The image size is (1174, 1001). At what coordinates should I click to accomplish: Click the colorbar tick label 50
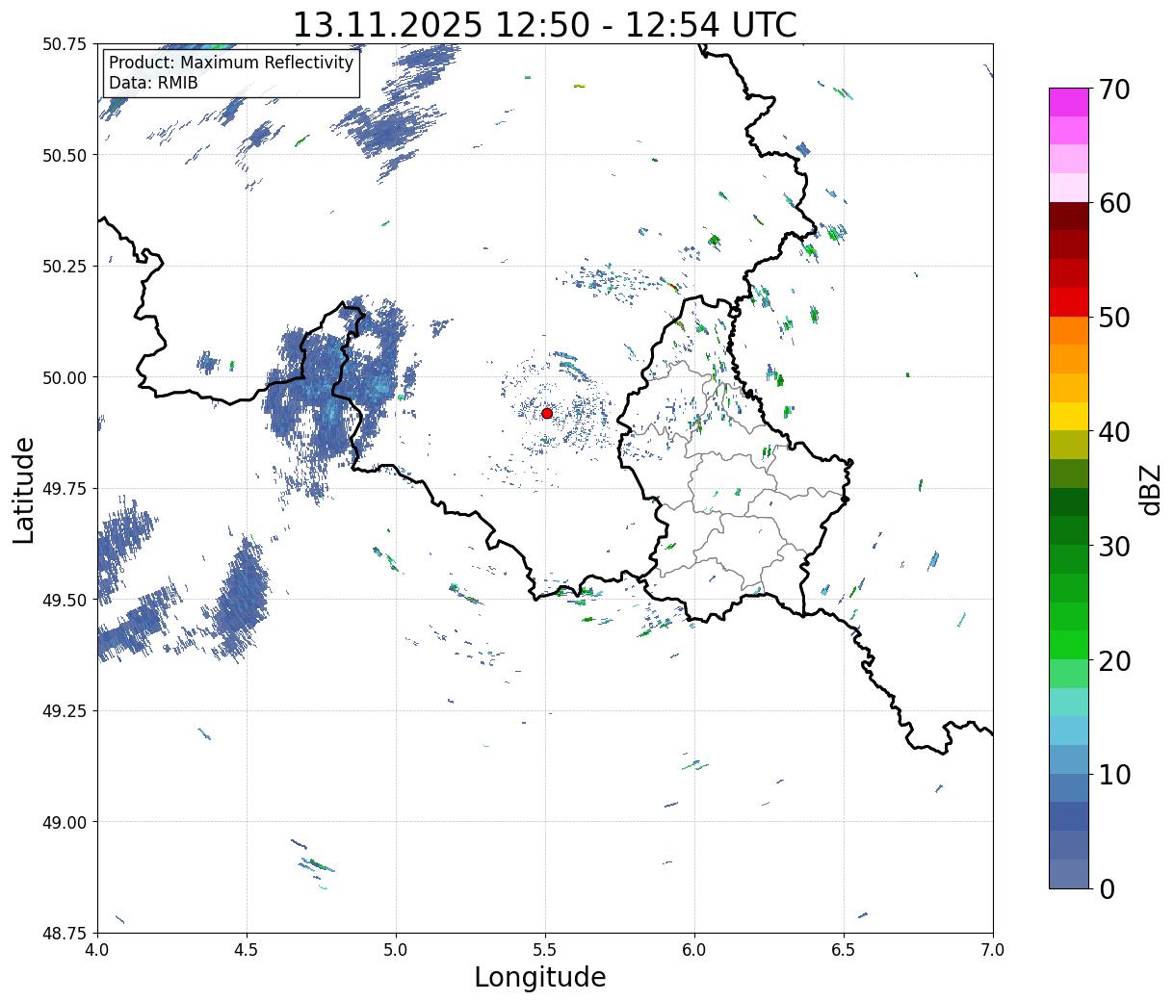(x=1113, y=318)
